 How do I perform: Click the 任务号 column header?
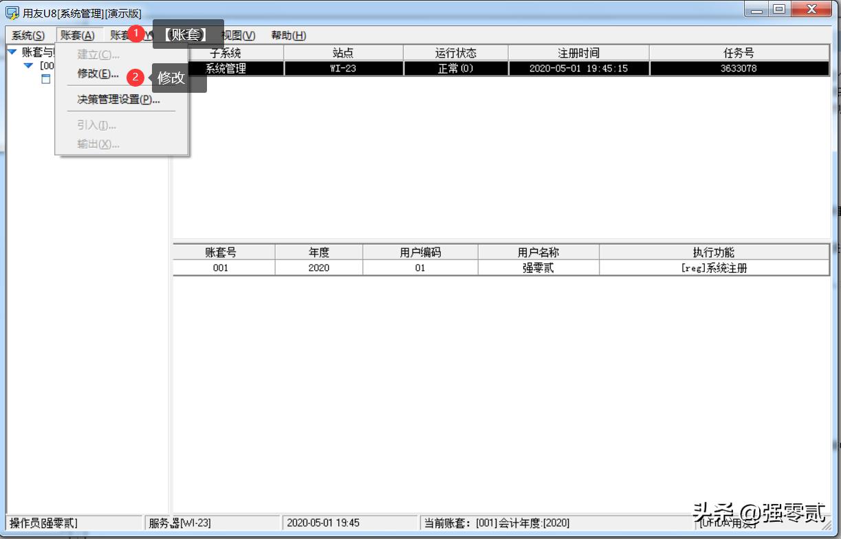(739, 53)
